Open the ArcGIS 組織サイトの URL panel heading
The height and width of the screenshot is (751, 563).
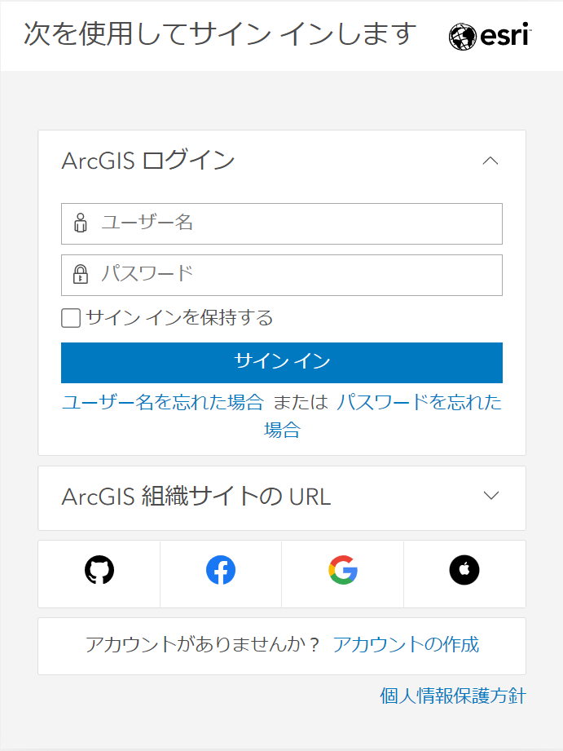coord(196,497)
